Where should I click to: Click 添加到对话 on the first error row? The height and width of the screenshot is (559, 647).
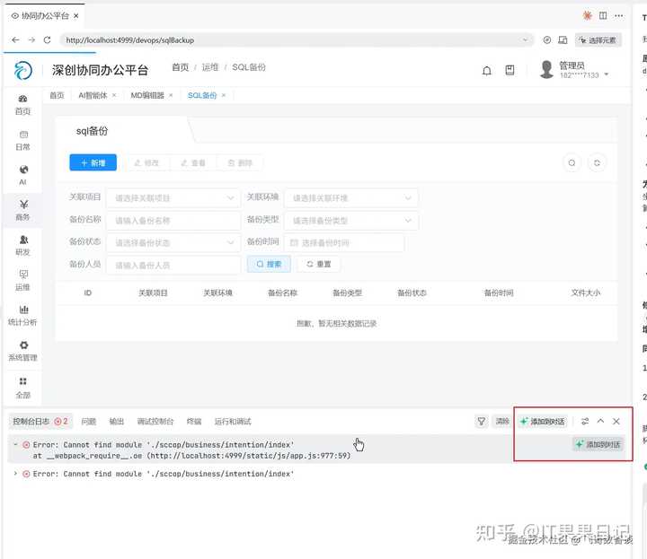(598, 444)
